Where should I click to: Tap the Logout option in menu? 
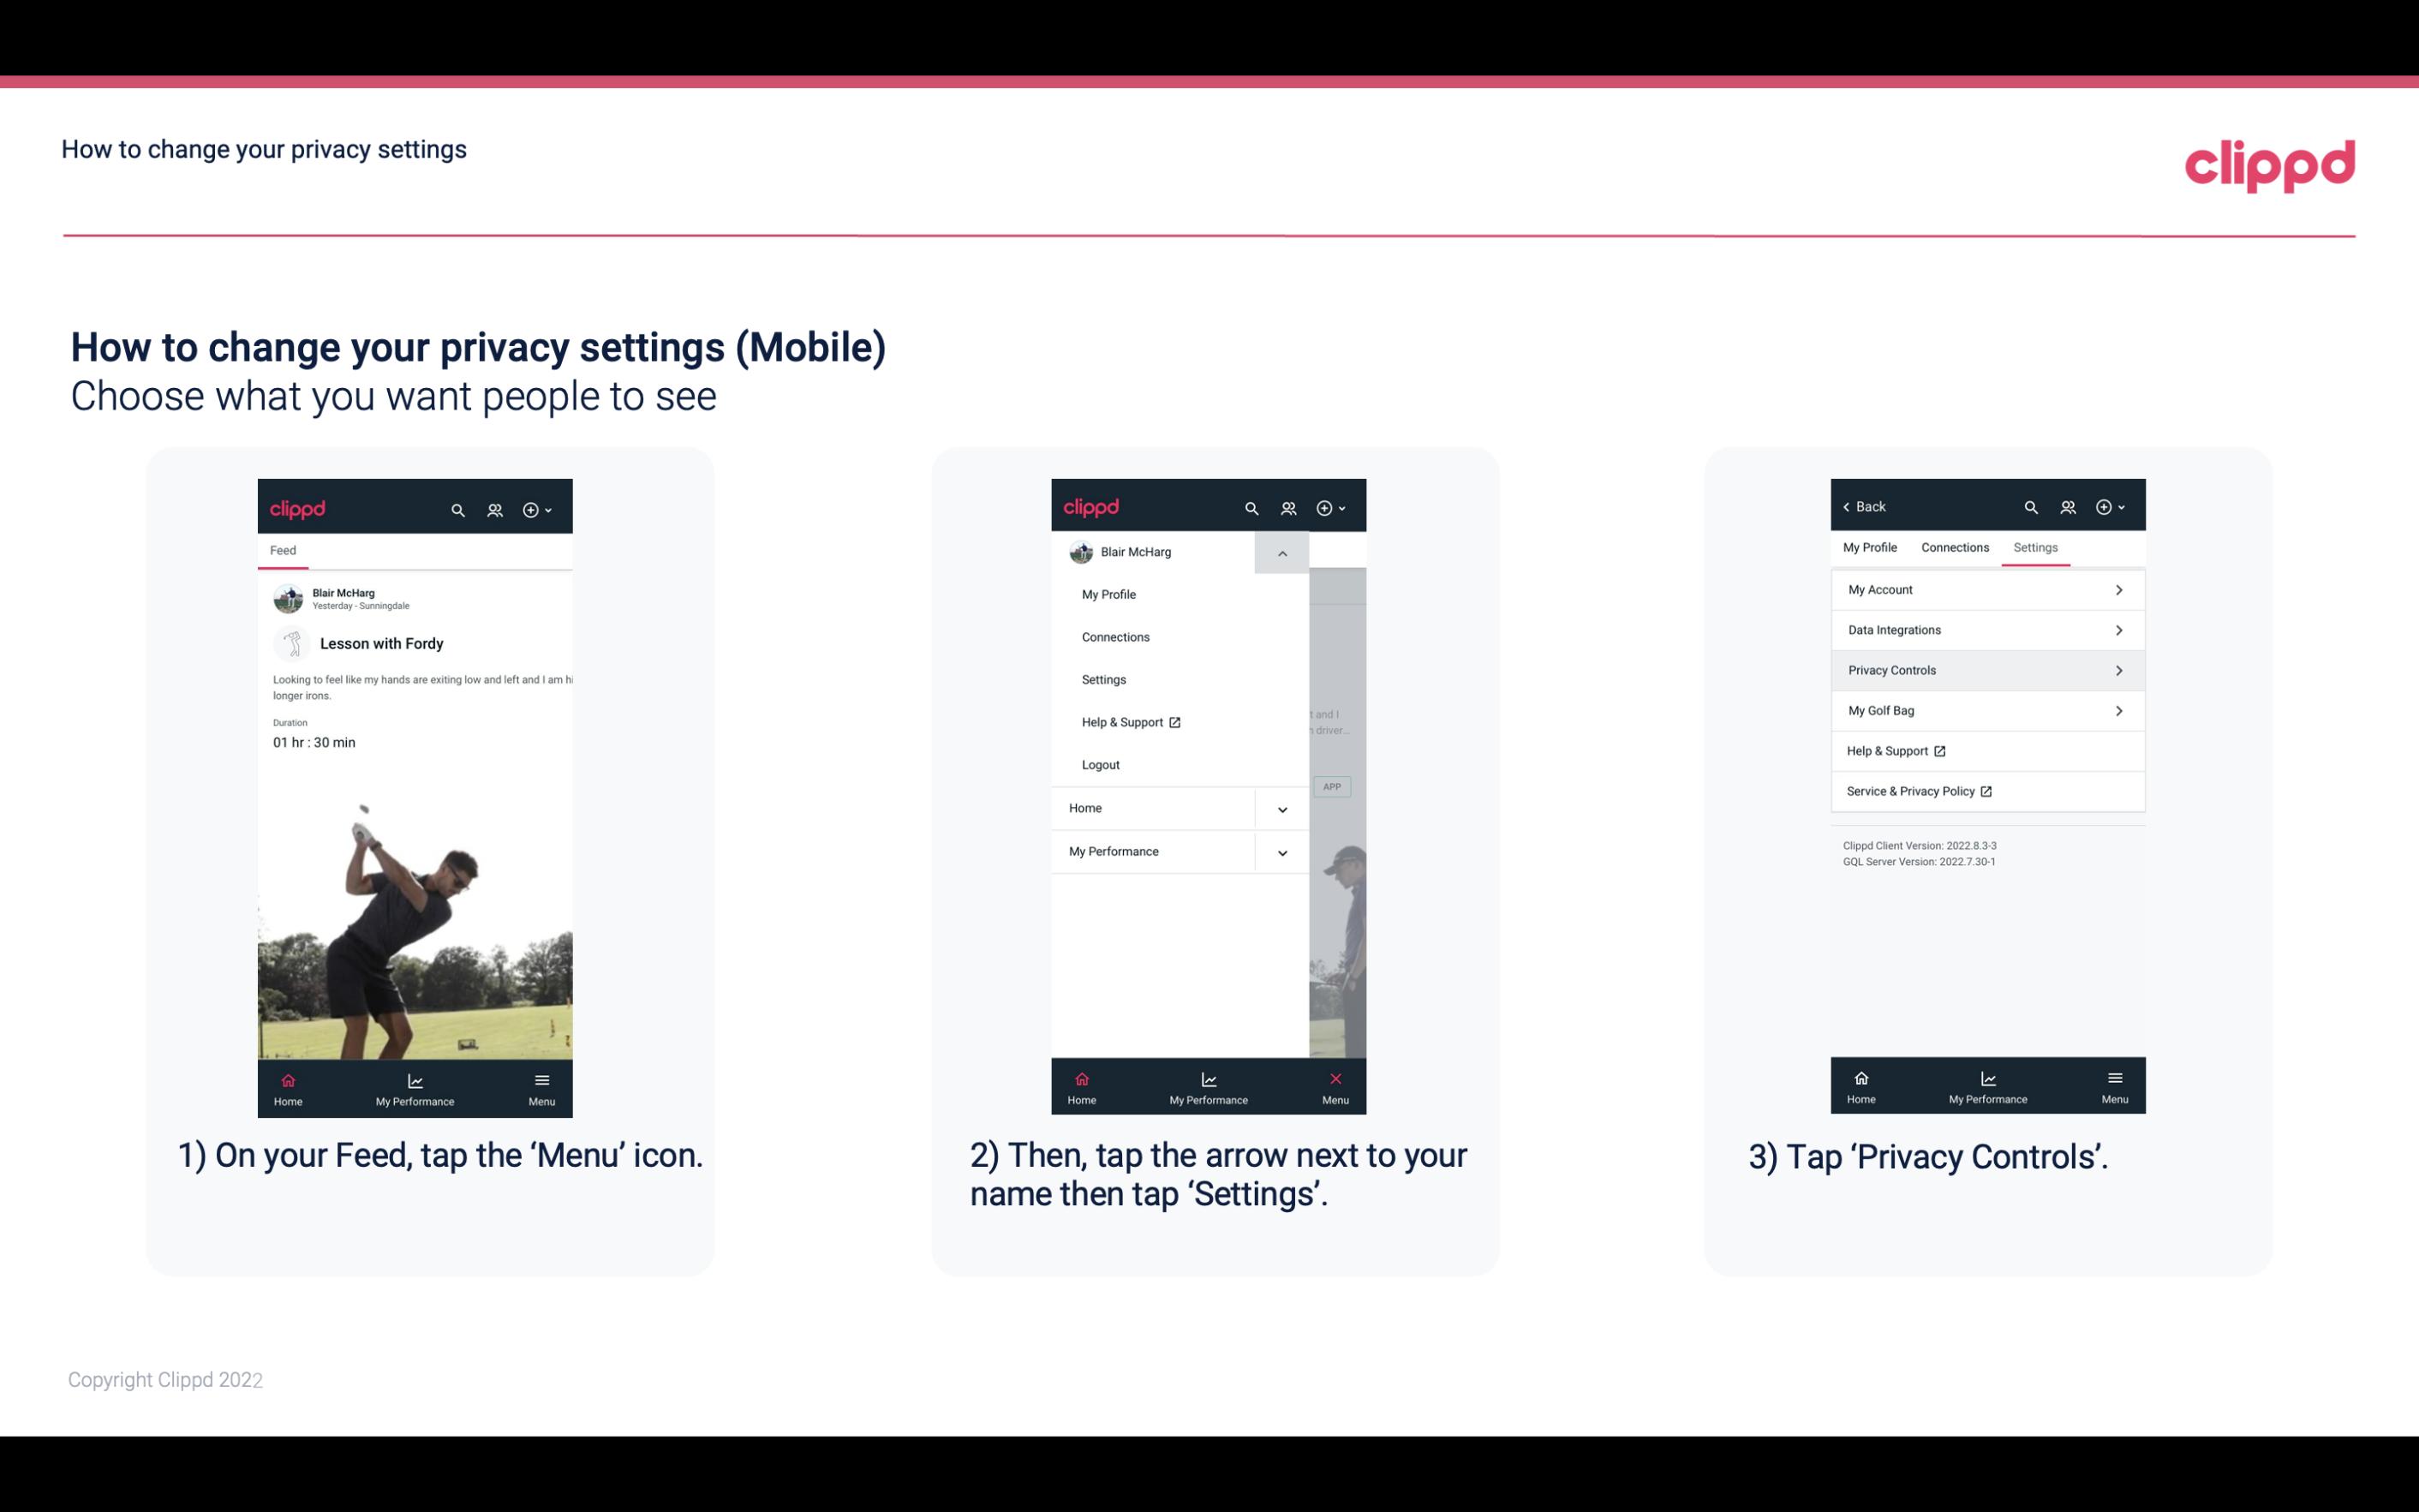click(x=1101, y=763)
